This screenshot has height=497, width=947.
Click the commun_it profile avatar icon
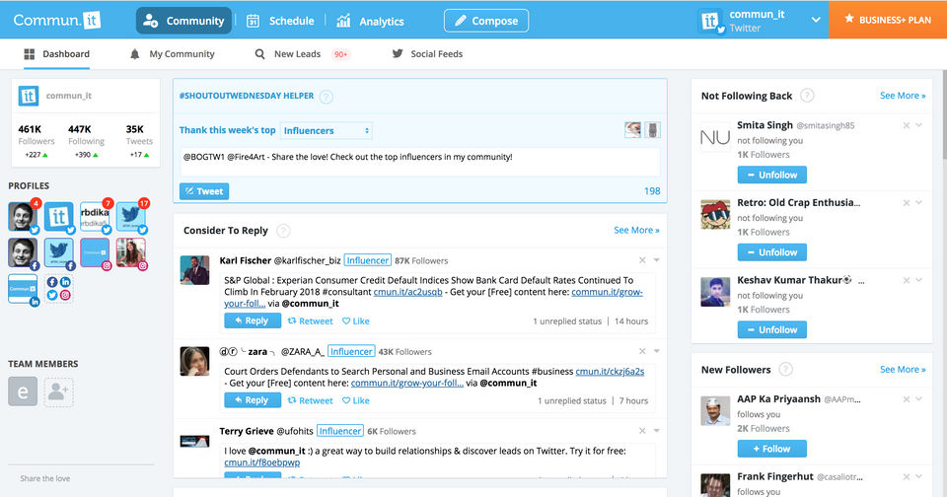coord(29,96)
